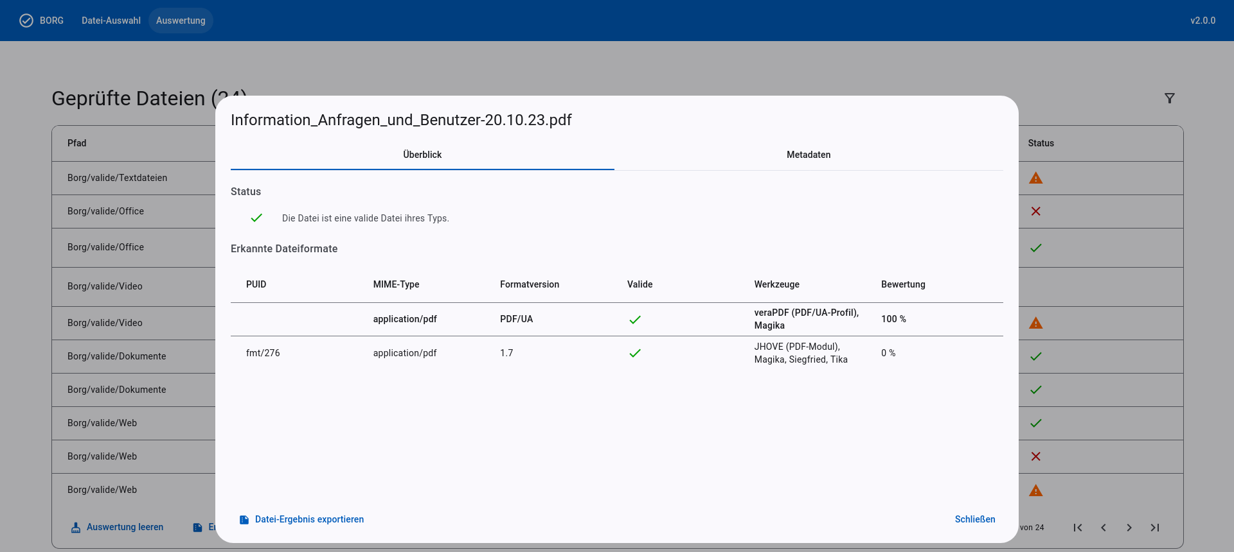
Task: Click the warning triangle in the last Borg/valide/Web row
Action: point(1036,490)
